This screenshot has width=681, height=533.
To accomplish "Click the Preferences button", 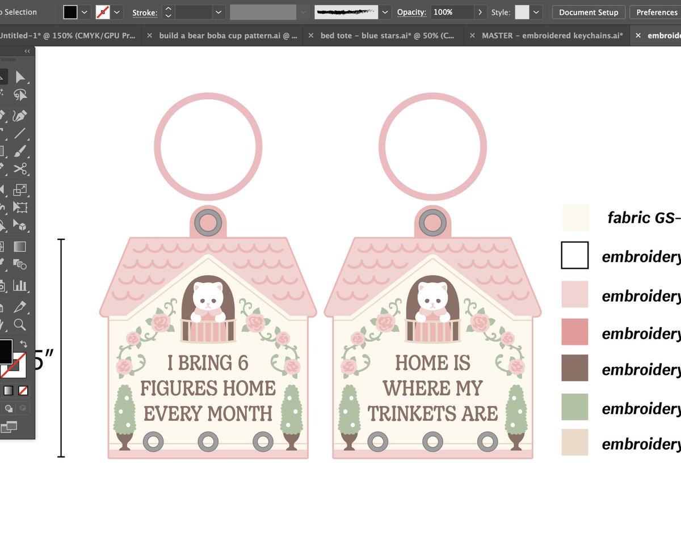I will click(656, 12).
